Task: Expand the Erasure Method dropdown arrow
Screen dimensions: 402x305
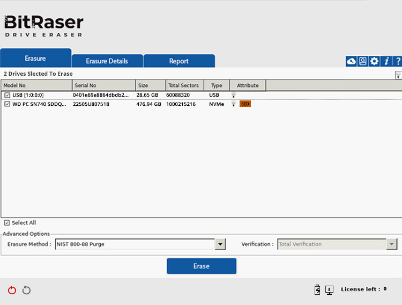Action: (220, 244)
